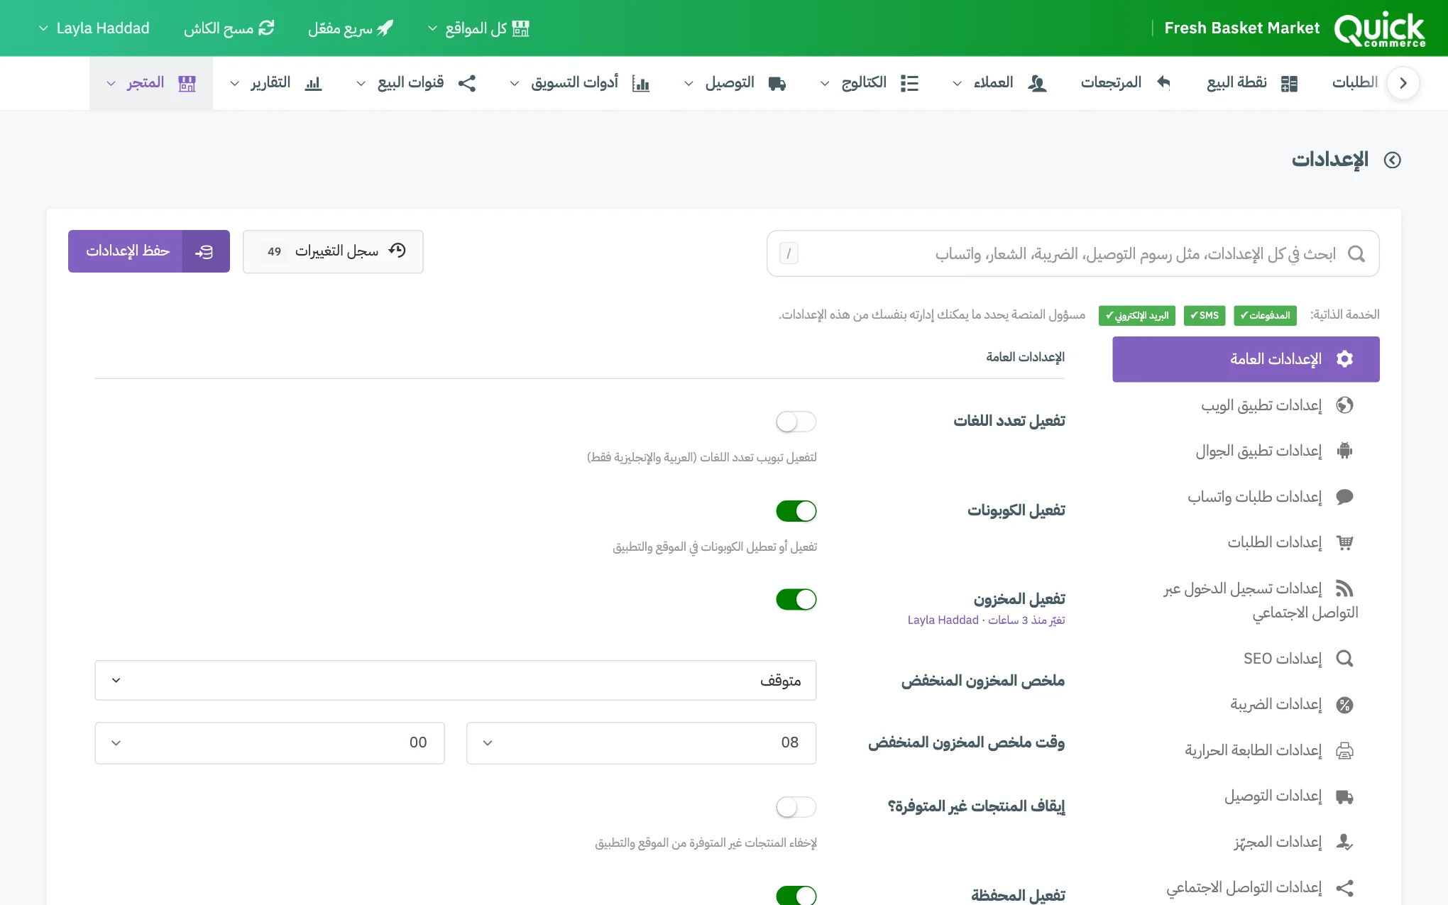Open إعدادات طلبات واتساب chat icon
Screen dimensions: 1448x905
coord(1344,497)
